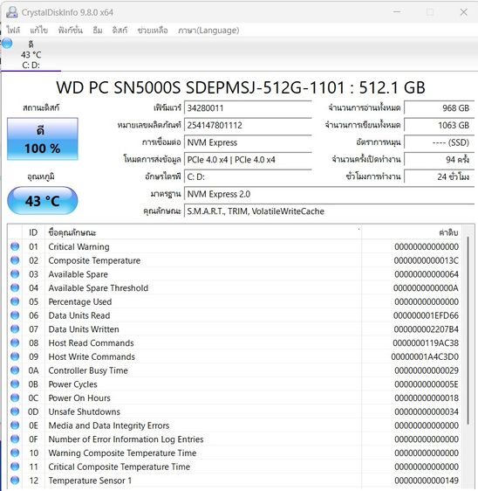Screen dimensions: 478x491
Task: Open the ไฟล์ (File) menu
Action: (x=13, y=30)
